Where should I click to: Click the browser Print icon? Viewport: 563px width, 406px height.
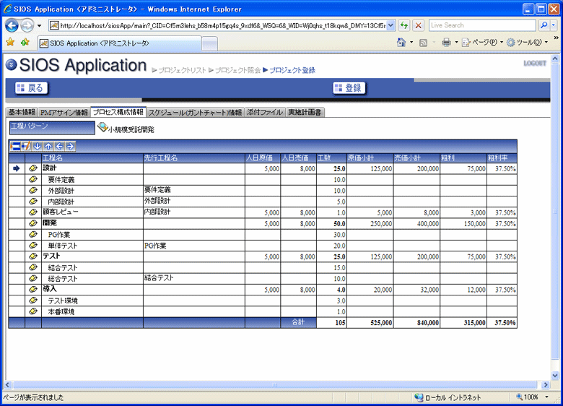(x=446, y=43)
